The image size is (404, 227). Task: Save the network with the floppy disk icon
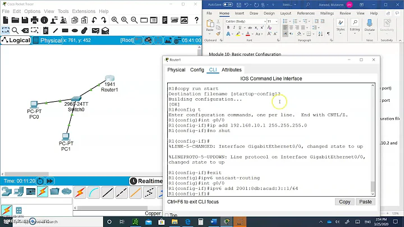[25, 20]
